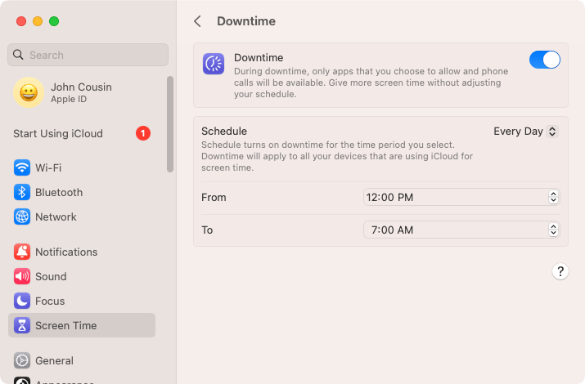Screen dimensions: 585x384
Task: Select the Notifications label in sidebar
Action: click(66, 252)
